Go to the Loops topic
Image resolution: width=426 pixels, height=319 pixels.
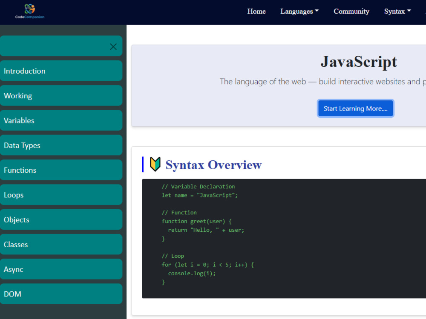point(61,195)
